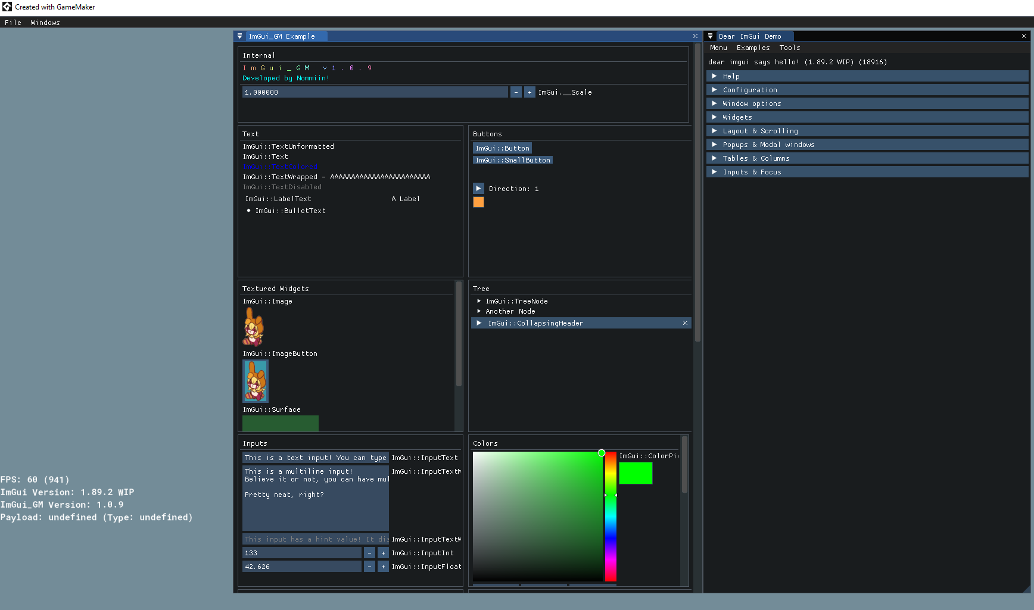1034x610 pixels.
Task: Collapse the ImGui_GM Example window triangle
Action: click(x=240, y=36)
